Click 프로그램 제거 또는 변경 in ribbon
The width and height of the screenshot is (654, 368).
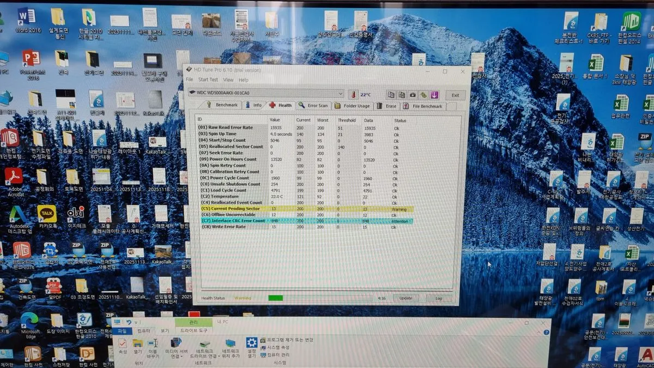click(287, 340)
